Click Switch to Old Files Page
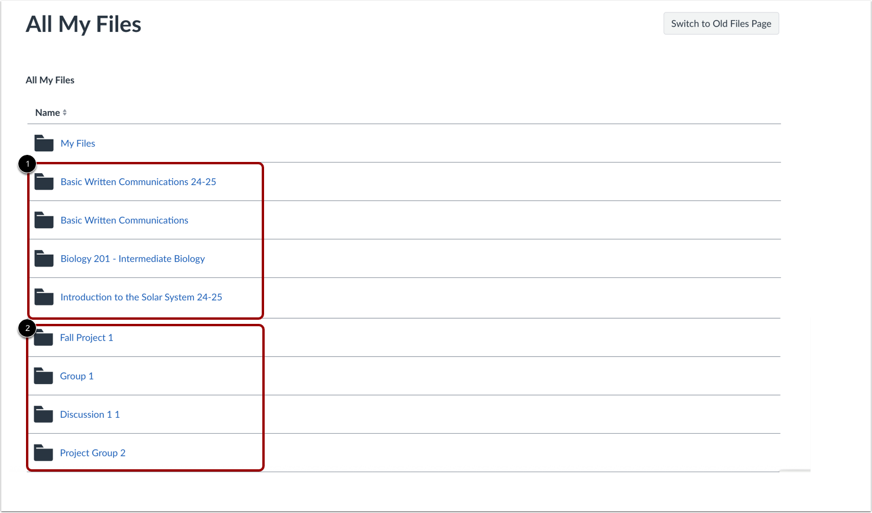872x513 pixels. [721, 23]
